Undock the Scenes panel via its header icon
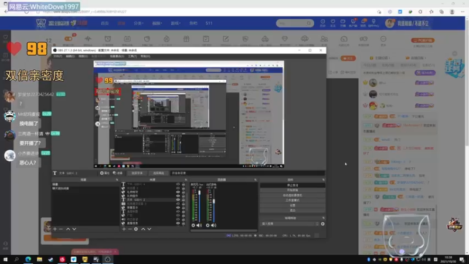The image size is (469, 264). coord(117,180)
